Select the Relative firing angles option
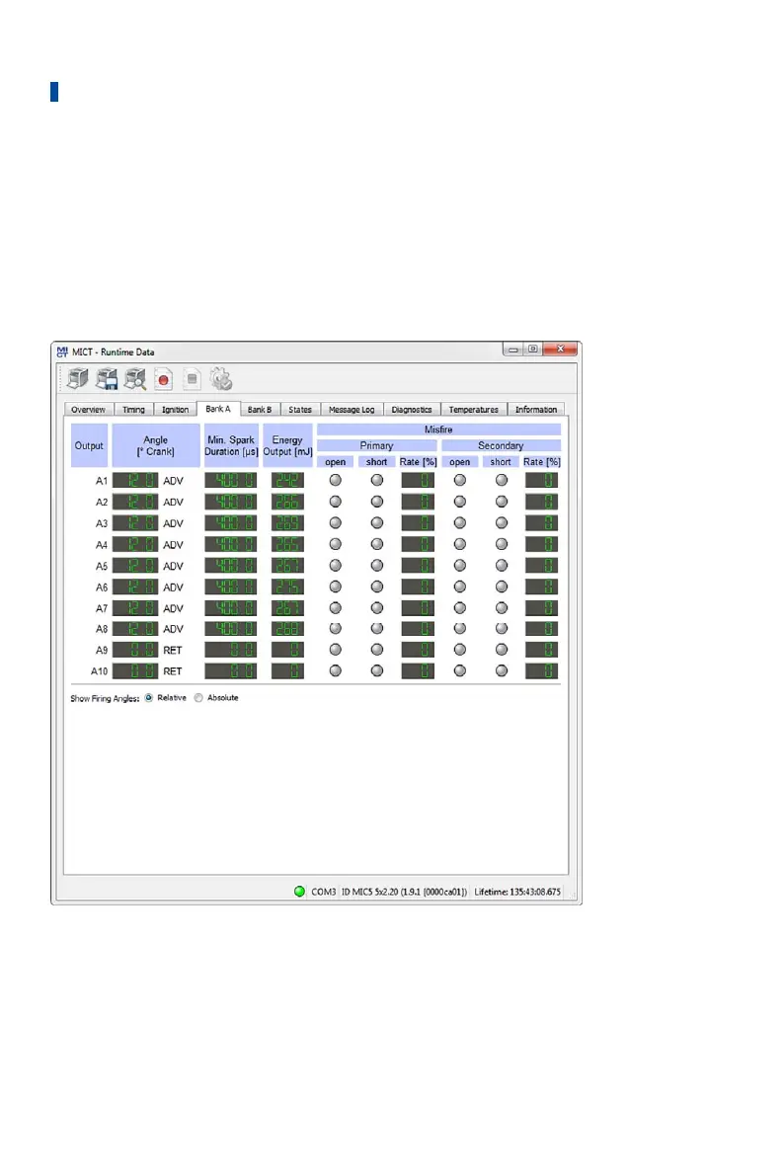The height and width of the screenshot is (1175, 784). coord(149,697)
